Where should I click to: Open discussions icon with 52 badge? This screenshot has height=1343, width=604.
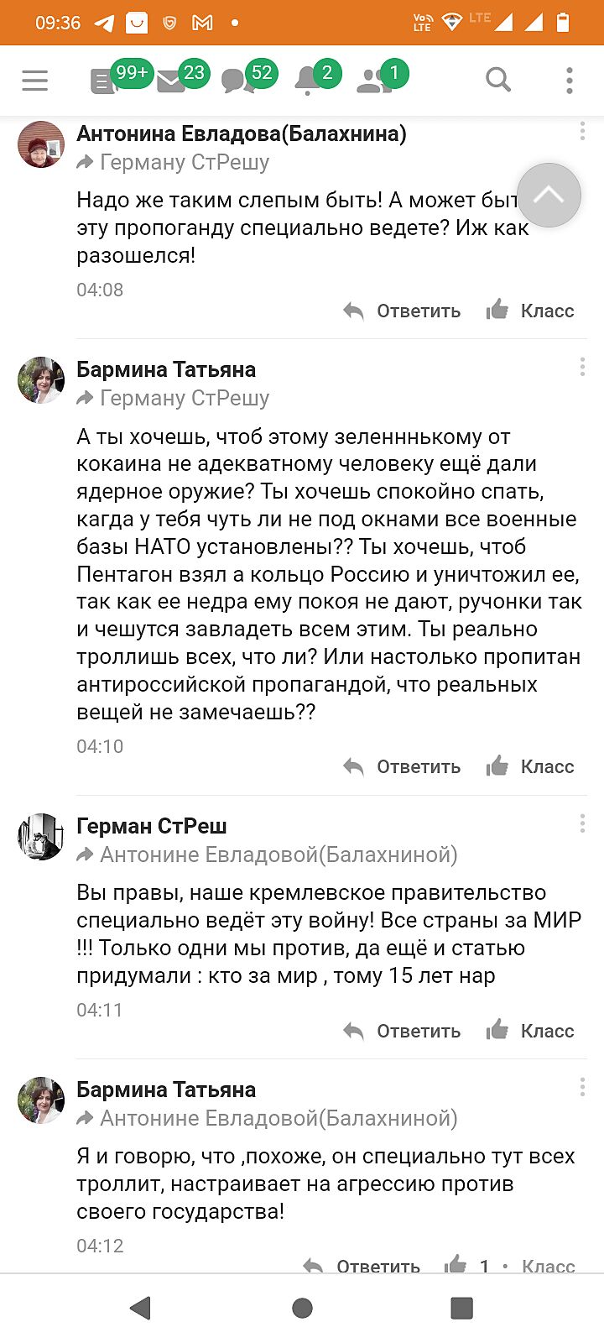pyautogui.click(x=239, y=81)
